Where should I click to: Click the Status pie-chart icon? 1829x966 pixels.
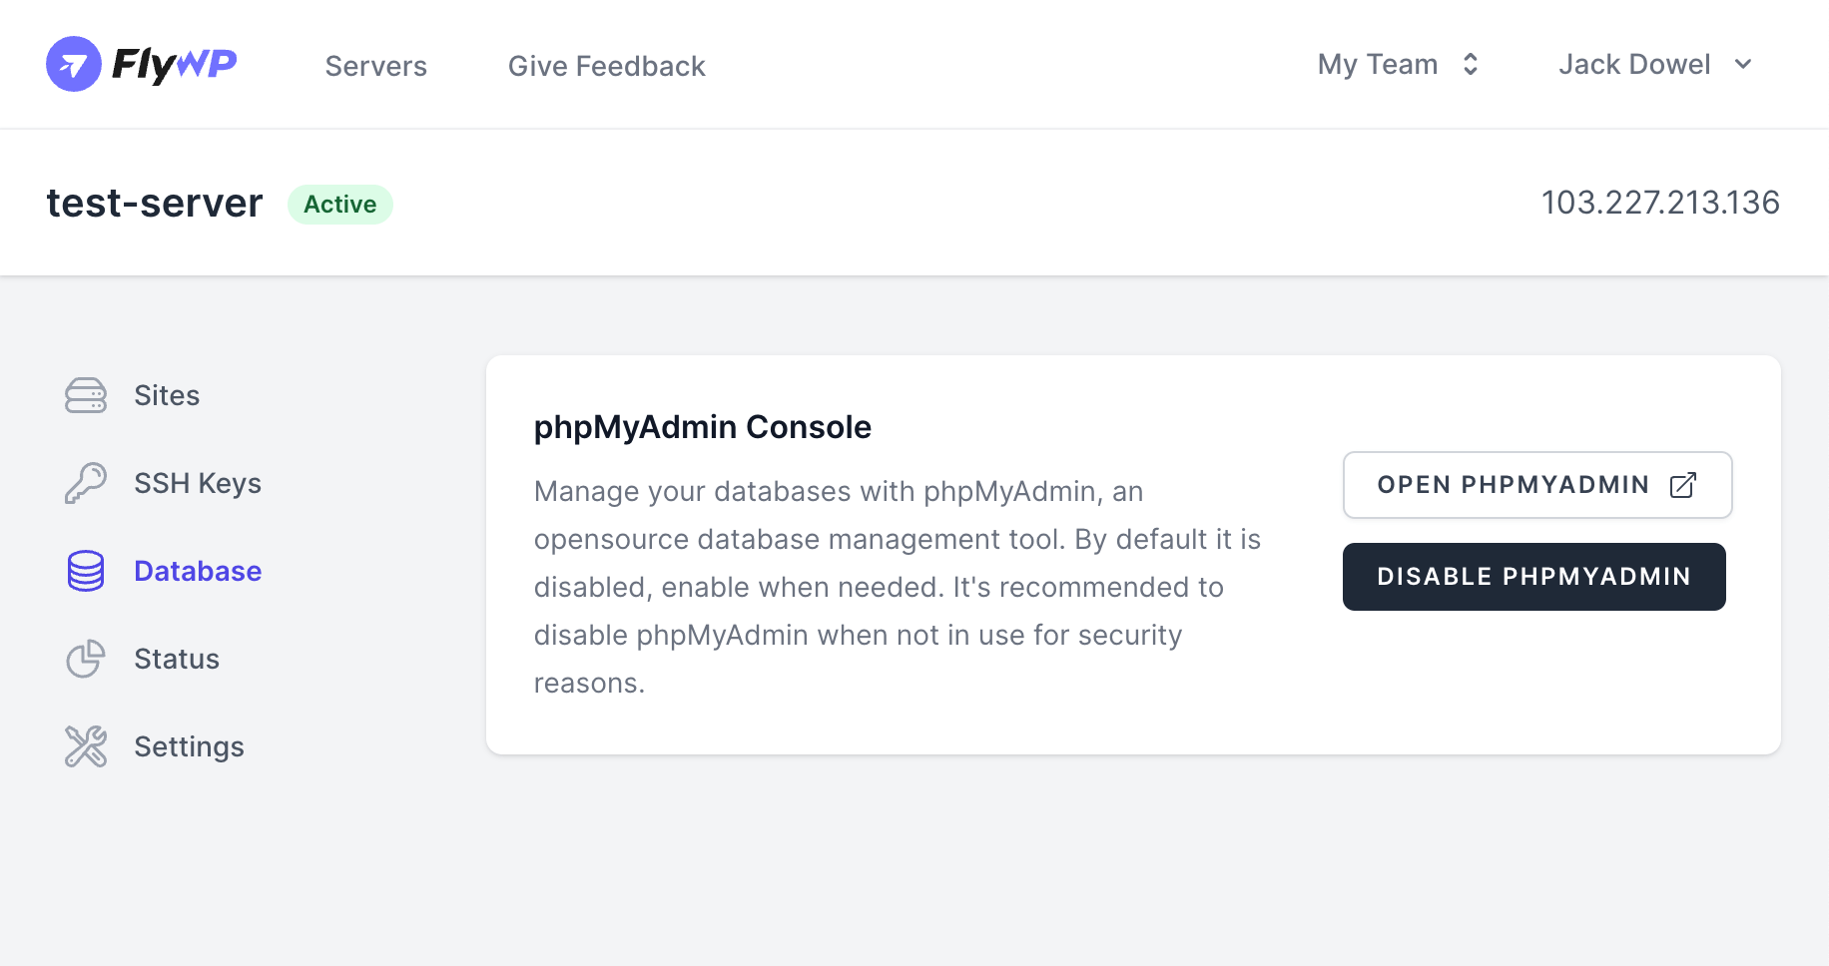tap(85, 658)
